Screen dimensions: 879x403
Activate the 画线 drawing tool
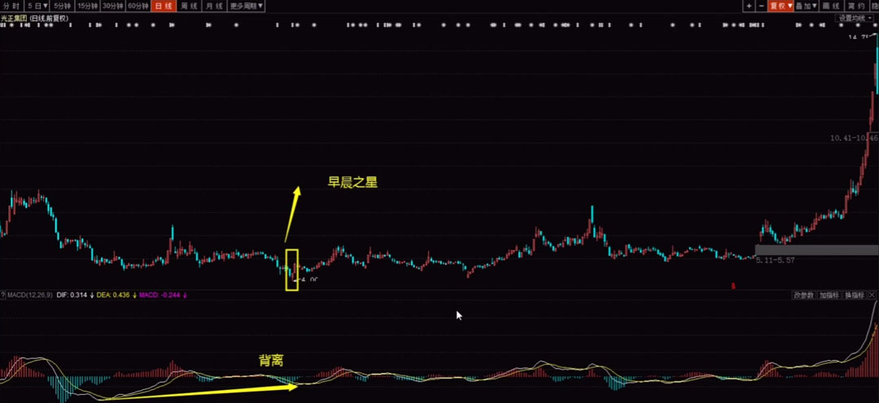(831, 6)
